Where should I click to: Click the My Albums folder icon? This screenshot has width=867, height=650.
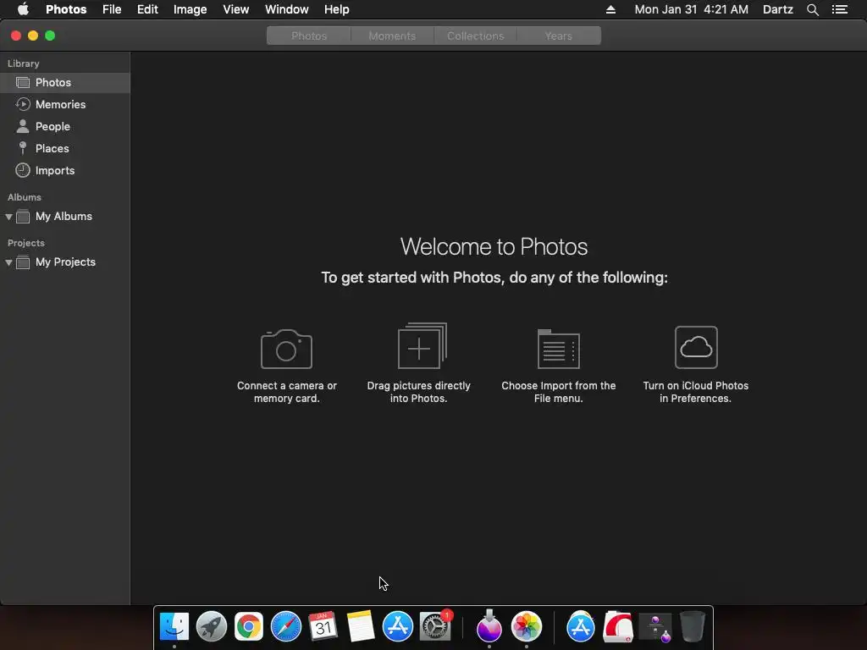click(x=23, y=216)
